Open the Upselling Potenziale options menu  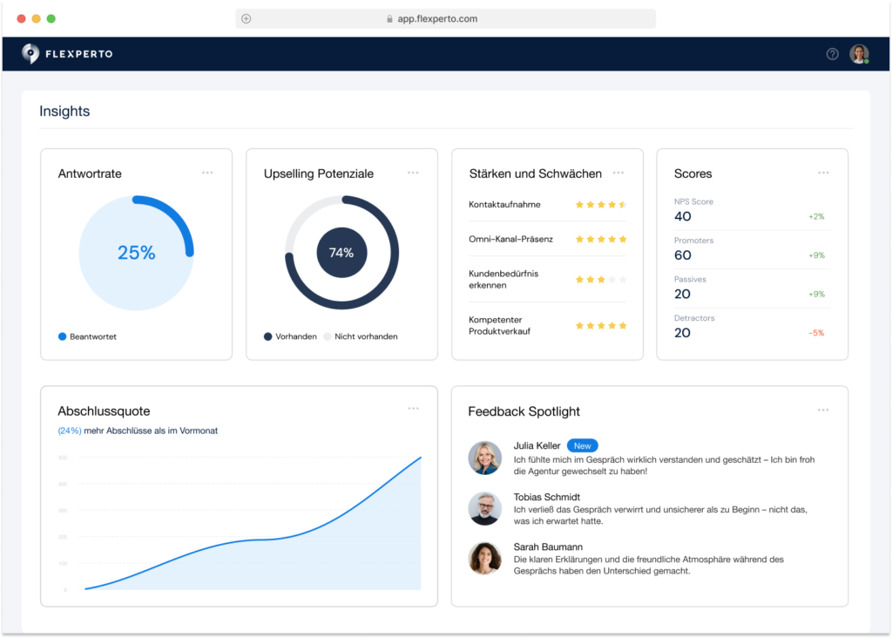pos(413,173)
